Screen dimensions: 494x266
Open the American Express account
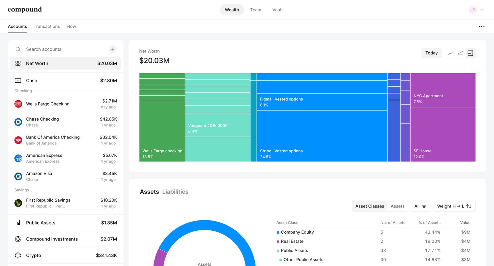pos(66,158)
